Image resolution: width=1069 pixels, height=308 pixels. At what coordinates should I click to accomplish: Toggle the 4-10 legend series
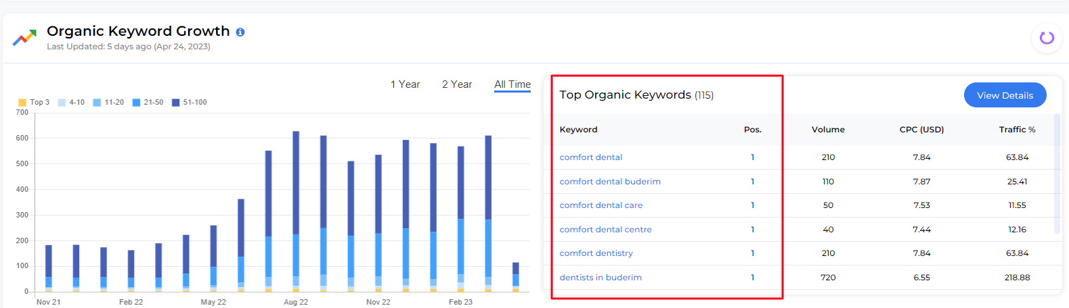(x=71, y=103)
